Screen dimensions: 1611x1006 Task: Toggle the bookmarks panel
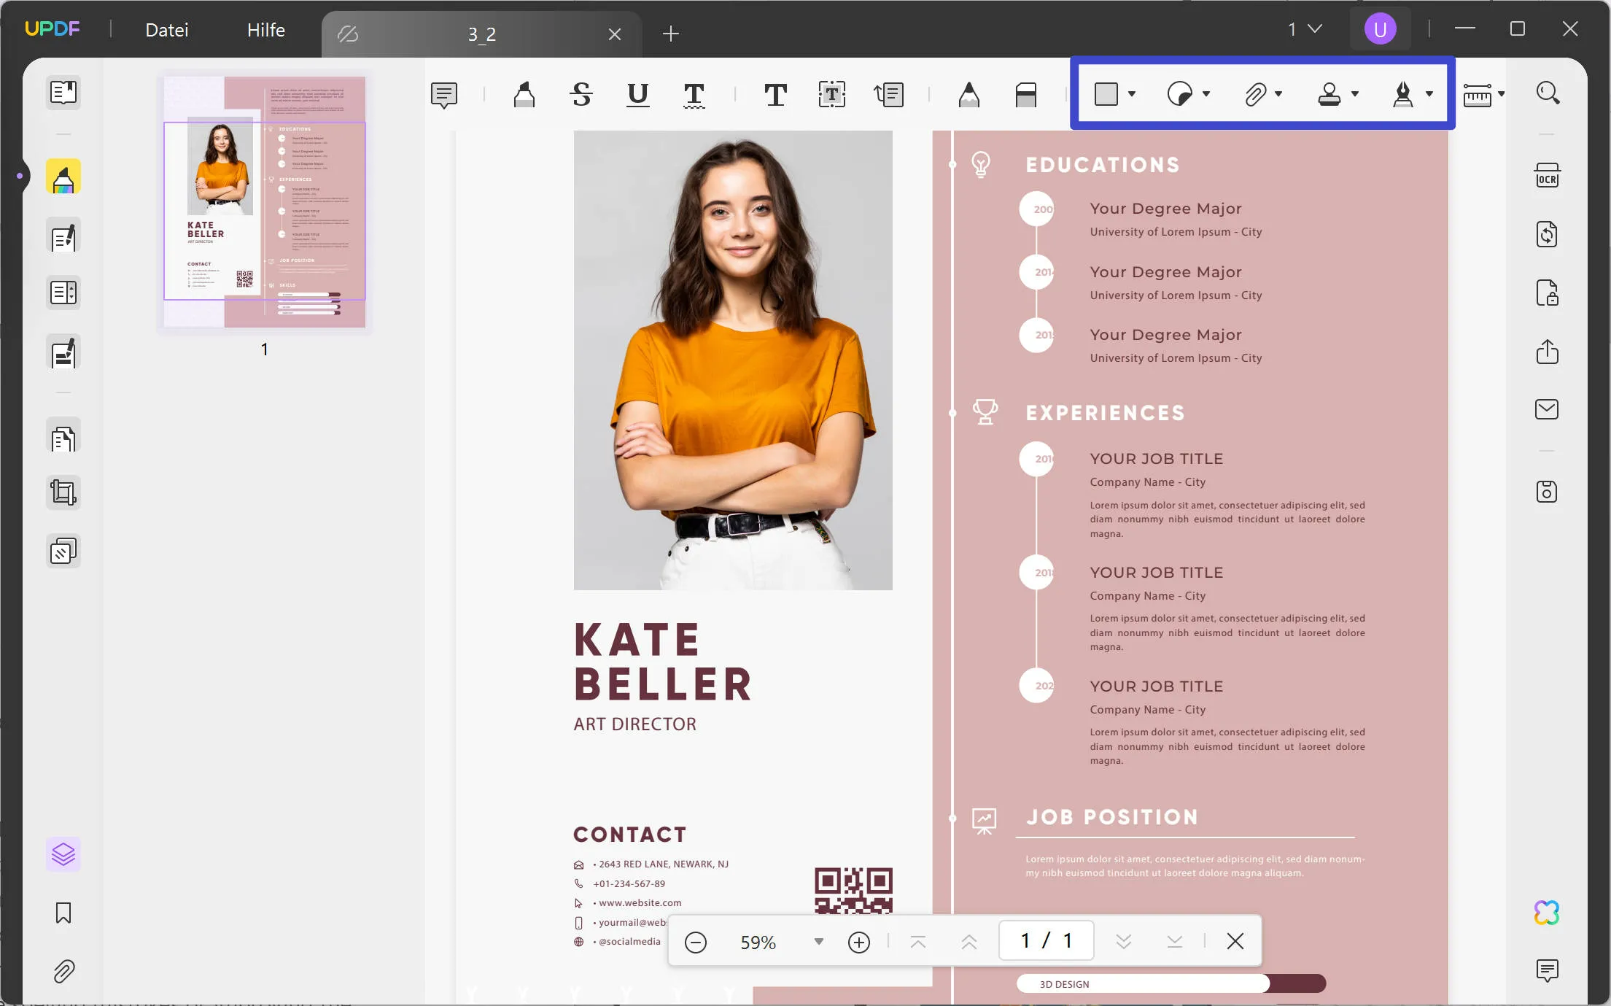[x=63, y=913]
